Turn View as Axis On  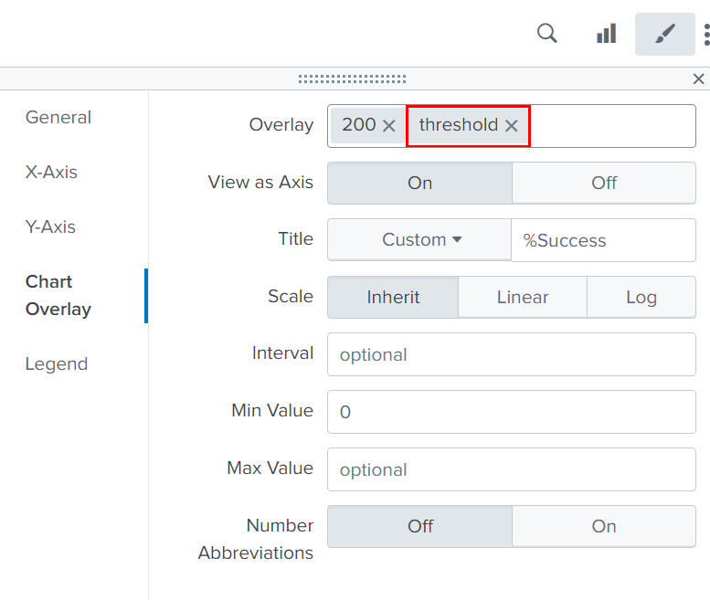pos(419,183)
